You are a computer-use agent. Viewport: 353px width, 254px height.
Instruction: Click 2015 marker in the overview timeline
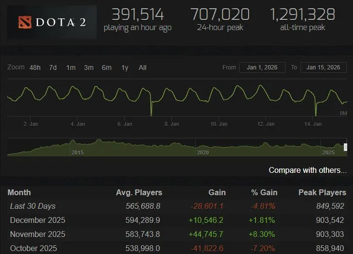pos(77,152)
